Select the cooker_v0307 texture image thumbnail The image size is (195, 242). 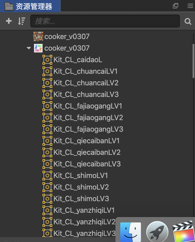38,37
